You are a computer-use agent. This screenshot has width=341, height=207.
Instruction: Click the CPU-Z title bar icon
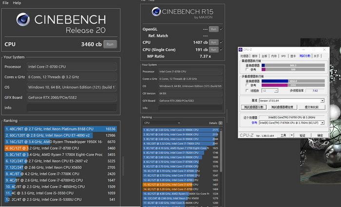click(241, 50)
